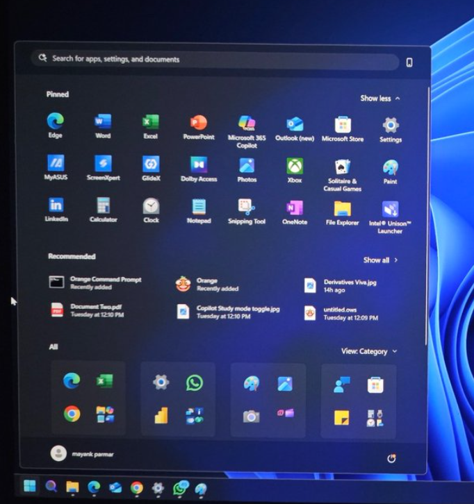Open Solitaire & Casual Games
This screenshot has width=474, height=504.
pyautogui.click(x=343, y=175)
